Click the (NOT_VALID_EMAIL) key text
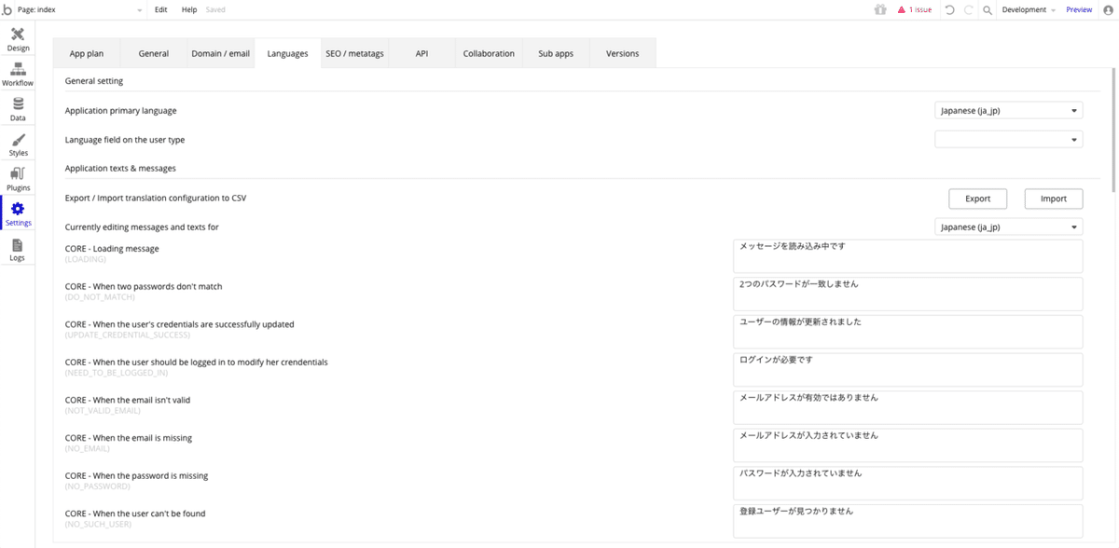 (x=103, y=410)
